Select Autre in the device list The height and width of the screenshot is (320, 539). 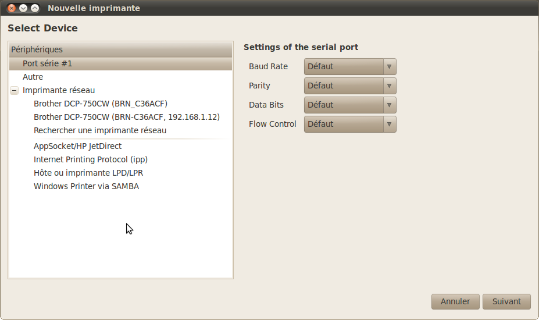[120, 77]
